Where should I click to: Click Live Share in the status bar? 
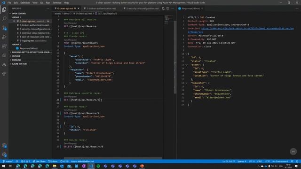39,161
